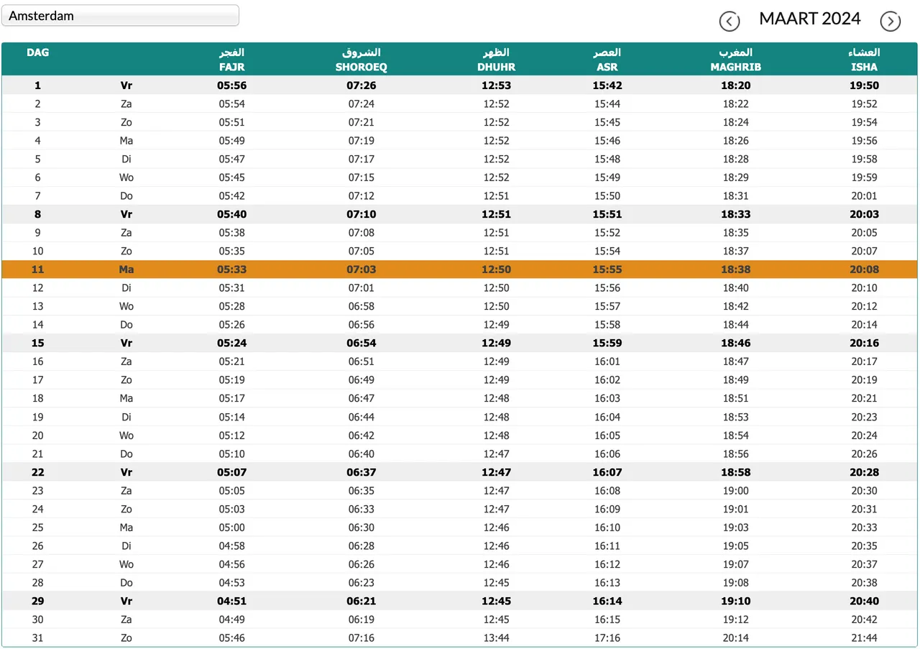Go to next month arrow icon
The image size is (920, 649).
[891, 22]
